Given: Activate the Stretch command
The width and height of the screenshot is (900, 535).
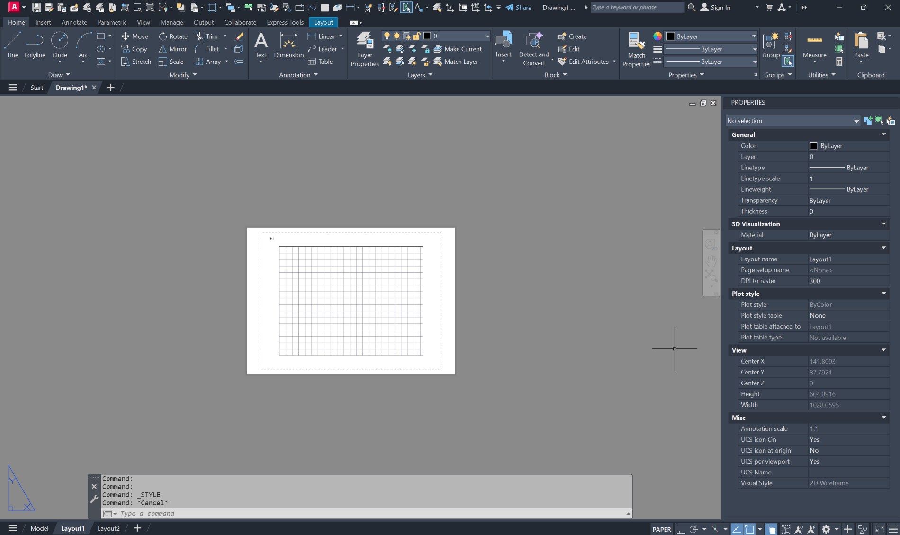Looking at the screenshot, I should [x=136, y=62].
